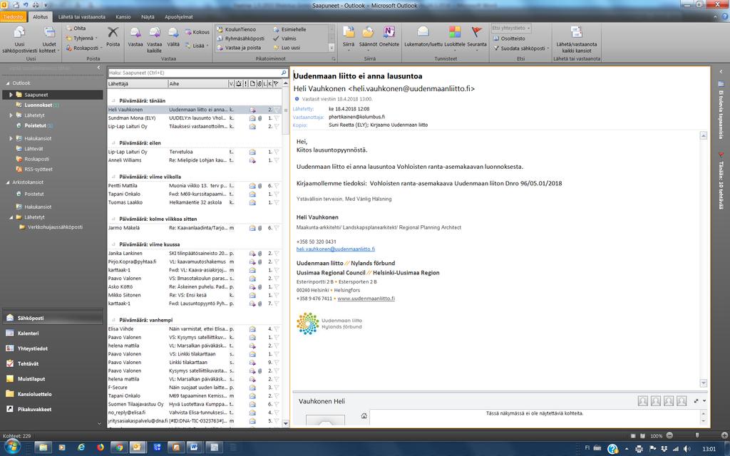Screen dimensions: 730x456
Task: Switch to the Apuohjelmat tab
Action: 179,17
